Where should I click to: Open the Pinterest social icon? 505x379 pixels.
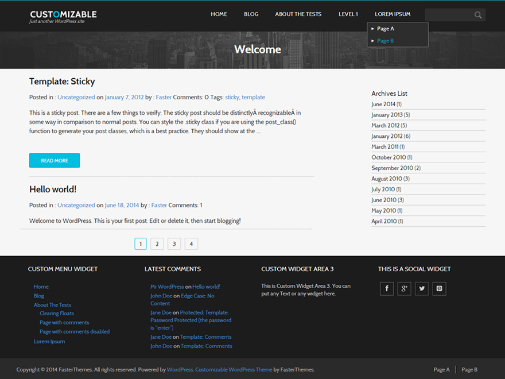[440, 288]
